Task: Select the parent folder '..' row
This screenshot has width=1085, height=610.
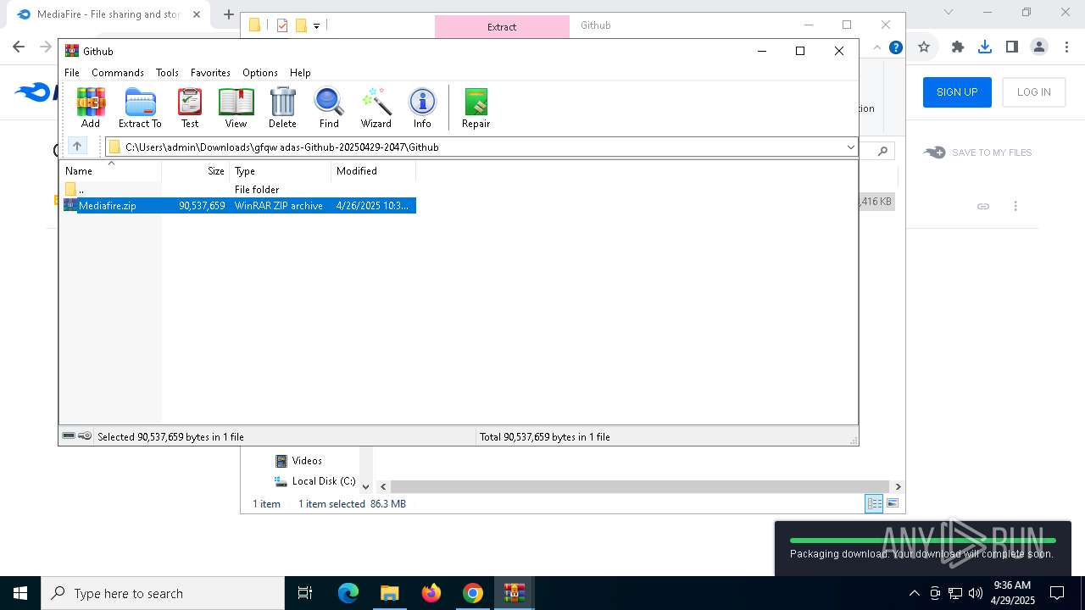Action: (239, 190)
